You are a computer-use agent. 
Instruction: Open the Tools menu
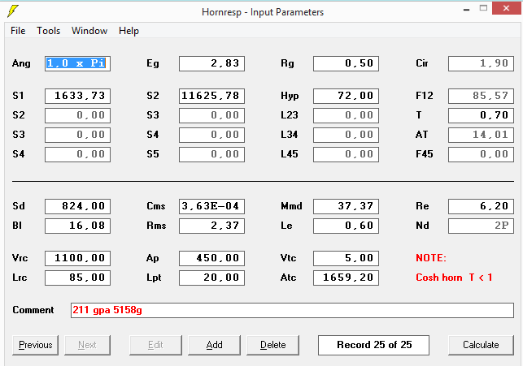click(x=48, y=31)
